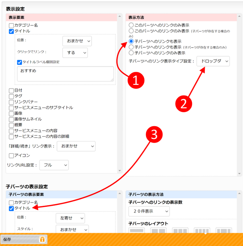Screen dimensions: 243x246
Task: Select the three-column child parts layout
Action: click(180, 231)
